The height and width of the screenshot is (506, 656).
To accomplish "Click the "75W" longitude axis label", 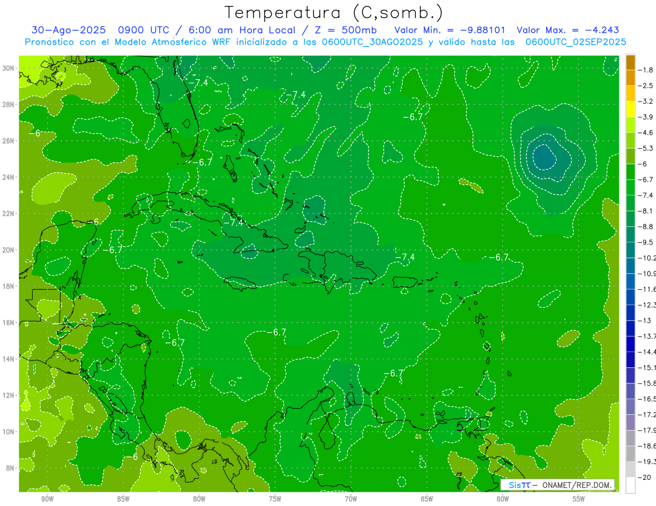I will [x=275, y=499].
